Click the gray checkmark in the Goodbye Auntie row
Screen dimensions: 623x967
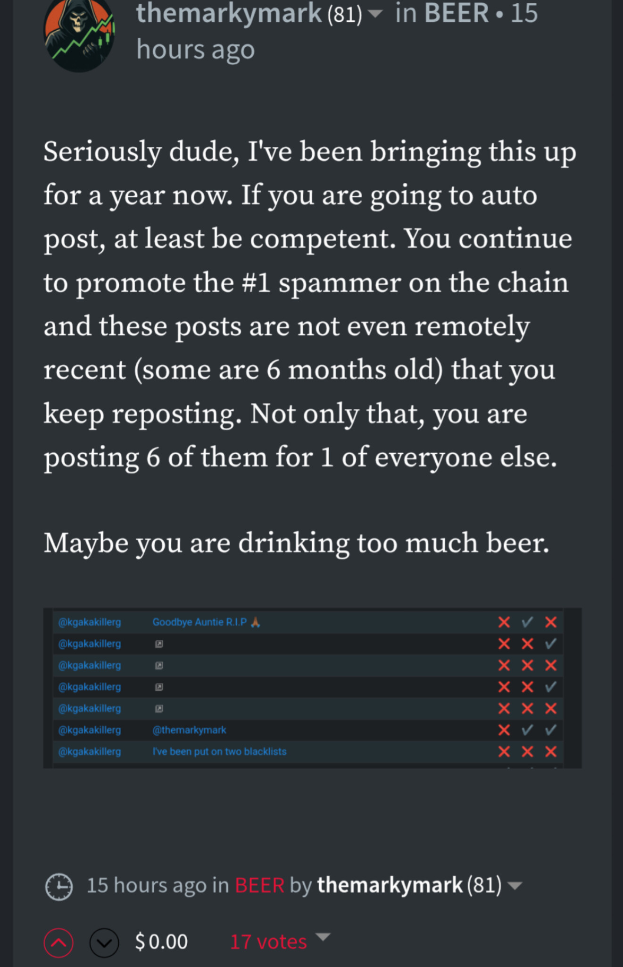pos(527,622)
